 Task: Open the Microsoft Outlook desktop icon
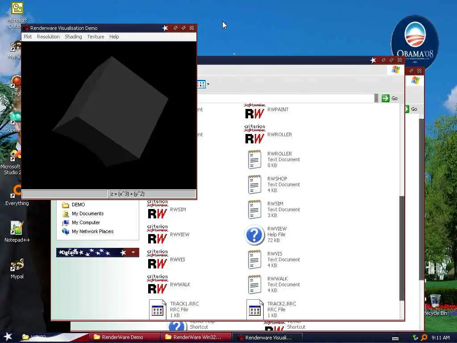17,15
